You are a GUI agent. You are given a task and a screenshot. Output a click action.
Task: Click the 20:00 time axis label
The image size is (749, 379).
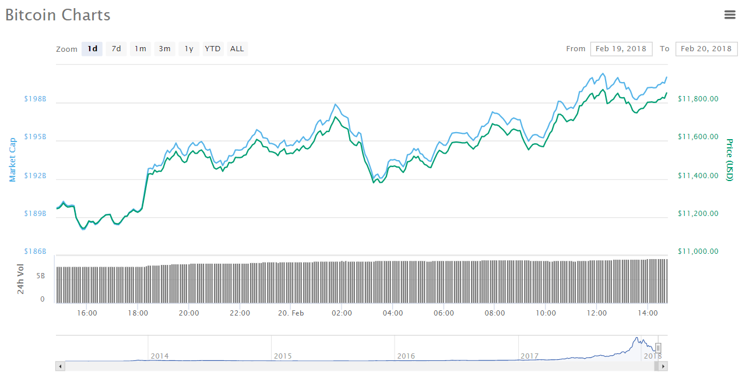tap(189, 313)
